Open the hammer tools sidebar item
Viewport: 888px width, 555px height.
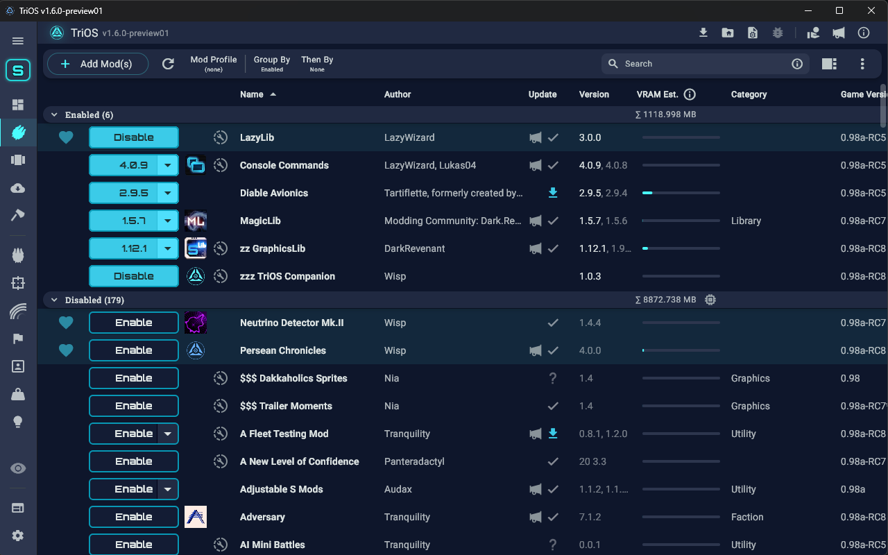tap(18, 216)
